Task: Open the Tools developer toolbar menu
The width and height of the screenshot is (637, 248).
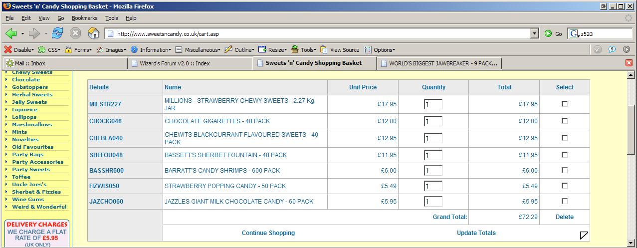Action: point(304,50)
